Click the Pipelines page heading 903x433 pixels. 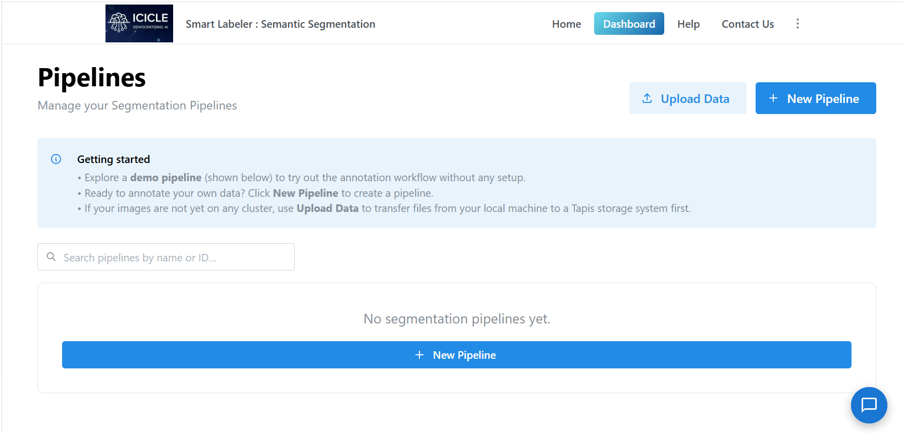click(92, 78)
